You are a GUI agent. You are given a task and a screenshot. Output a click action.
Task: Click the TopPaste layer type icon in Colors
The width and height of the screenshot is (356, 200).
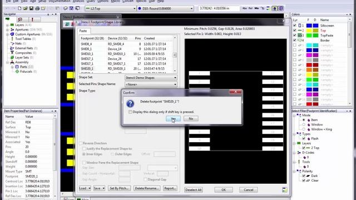[x=300, y=36]
